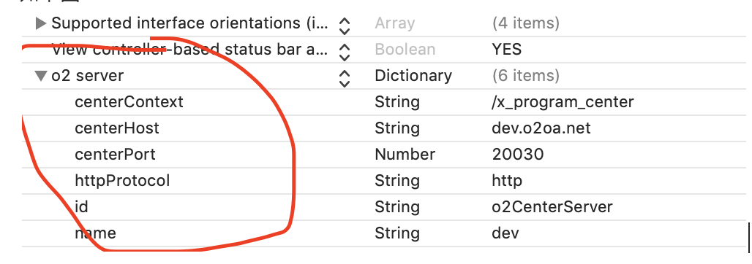The height and width of the screenshot is (264, 752).
Task: Click the dev name value
Action: [x=505, y=233]
